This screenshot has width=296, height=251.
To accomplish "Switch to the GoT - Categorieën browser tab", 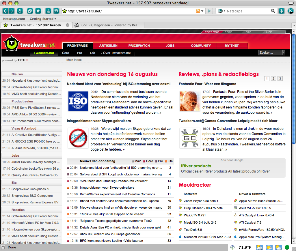I will coord(108,25).
